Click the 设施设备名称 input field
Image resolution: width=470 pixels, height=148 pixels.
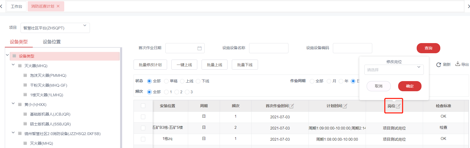coord(269,48)
